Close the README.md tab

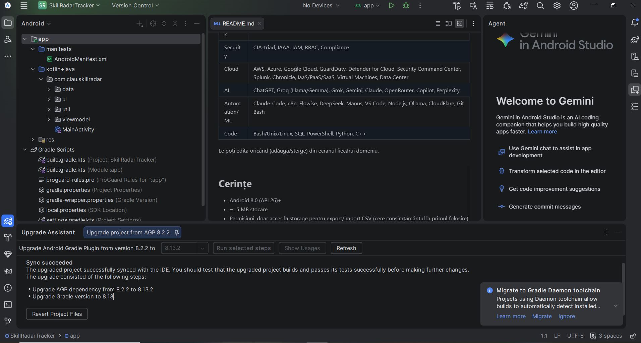(x=259, y=23)
